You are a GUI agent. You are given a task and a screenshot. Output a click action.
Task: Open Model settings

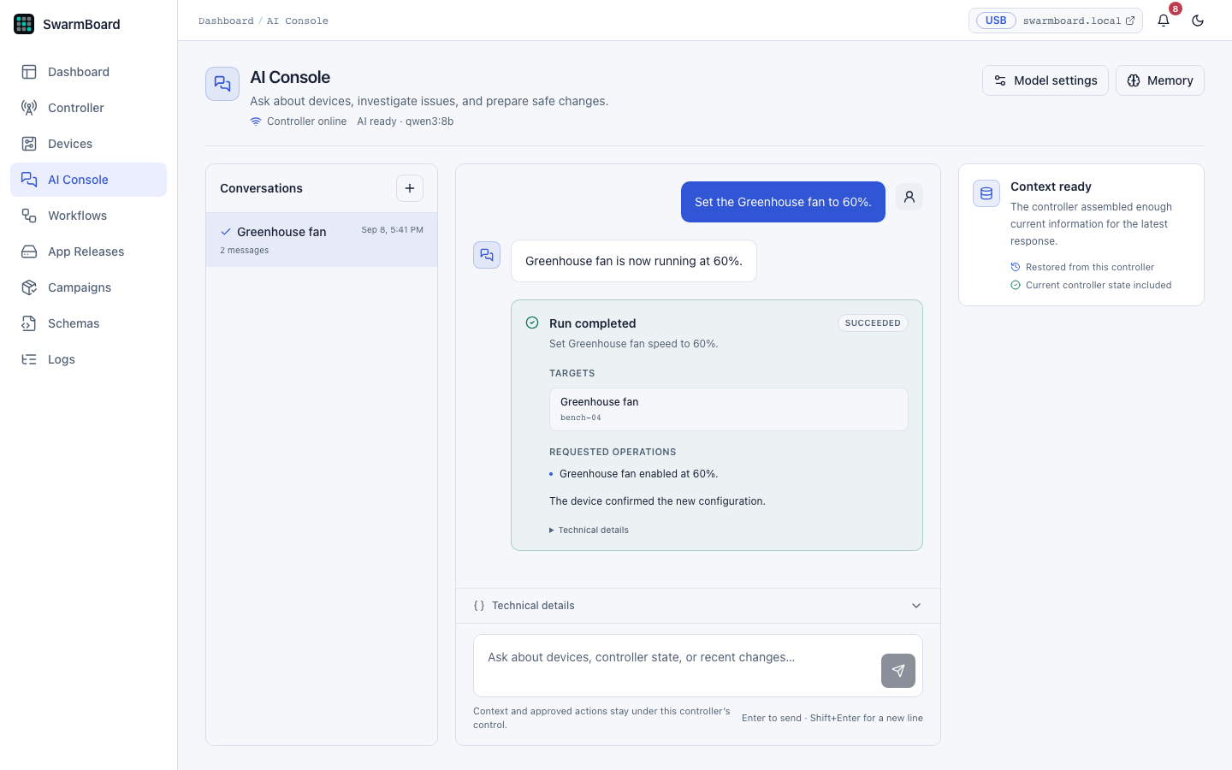pos(1045,80)
